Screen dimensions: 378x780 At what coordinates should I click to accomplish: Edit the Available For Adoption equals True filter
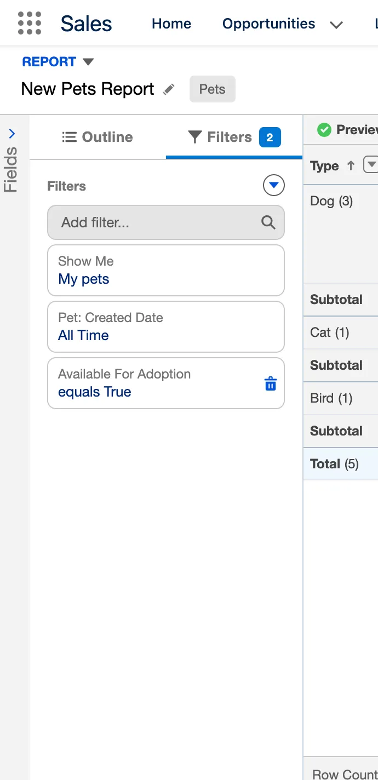click(153, 383)
